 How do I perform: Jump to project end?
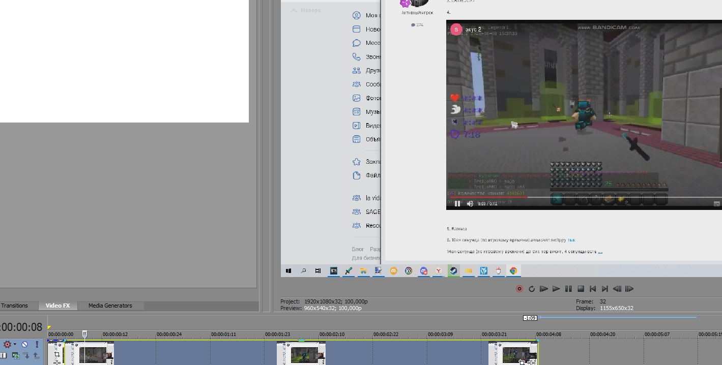[x=605, y=289]
